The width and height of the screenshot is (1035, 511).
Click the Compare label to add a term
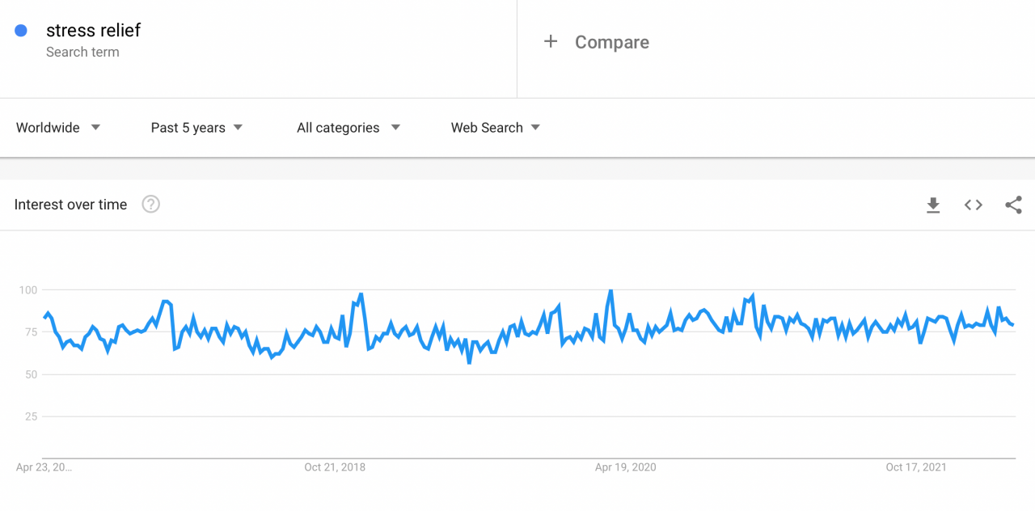(x=612, y=41)
